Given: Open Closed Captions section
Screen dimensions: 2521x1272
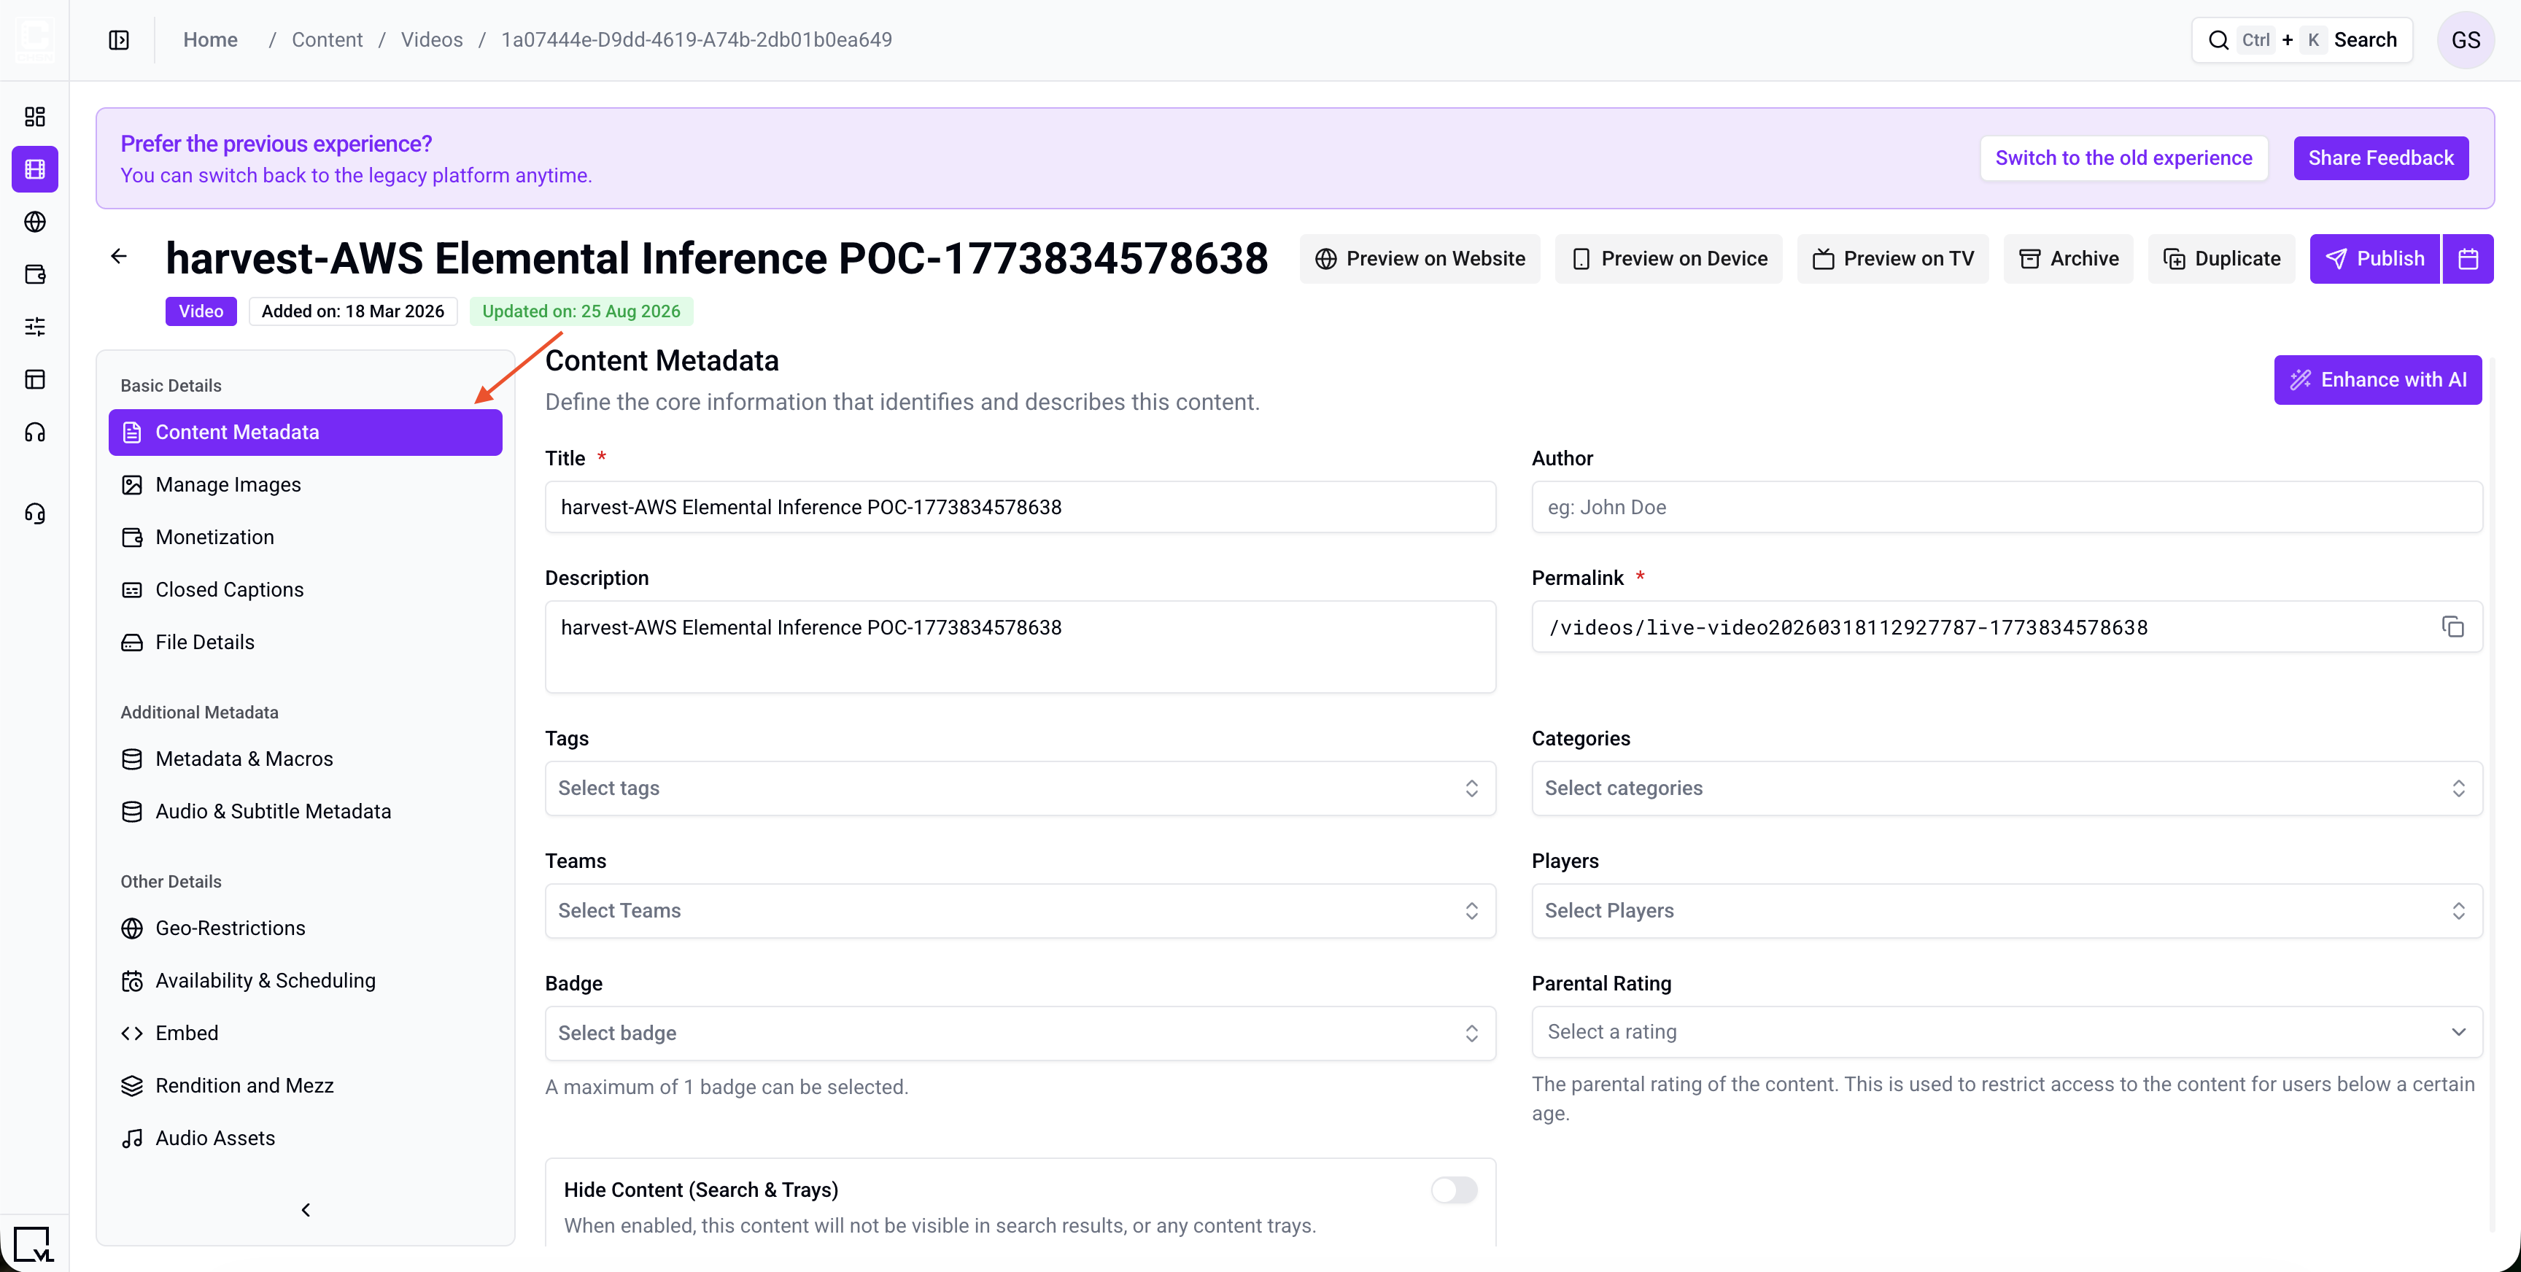Looking at the screenshot, I should tap(306, 589).
